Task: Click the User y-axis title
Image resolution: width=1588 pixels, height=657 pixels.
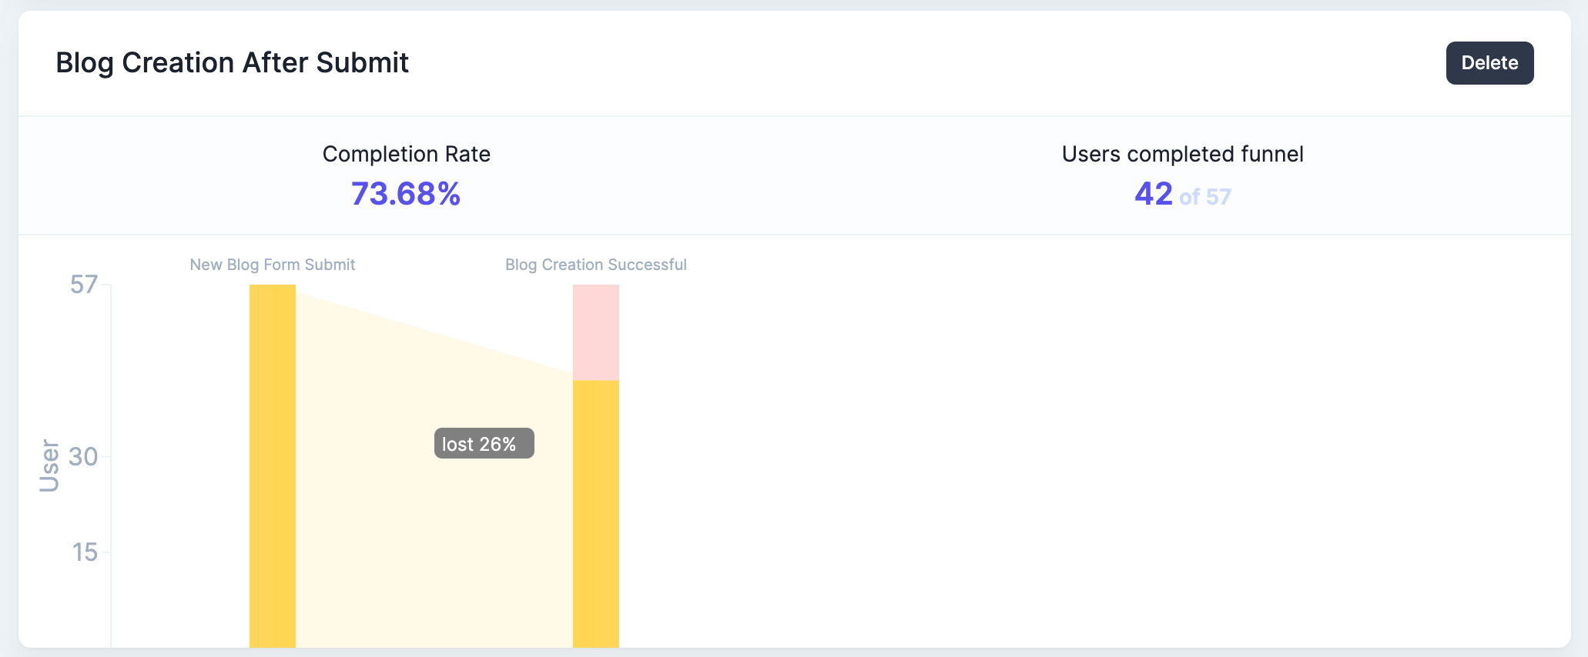Action: coord(49,465)
